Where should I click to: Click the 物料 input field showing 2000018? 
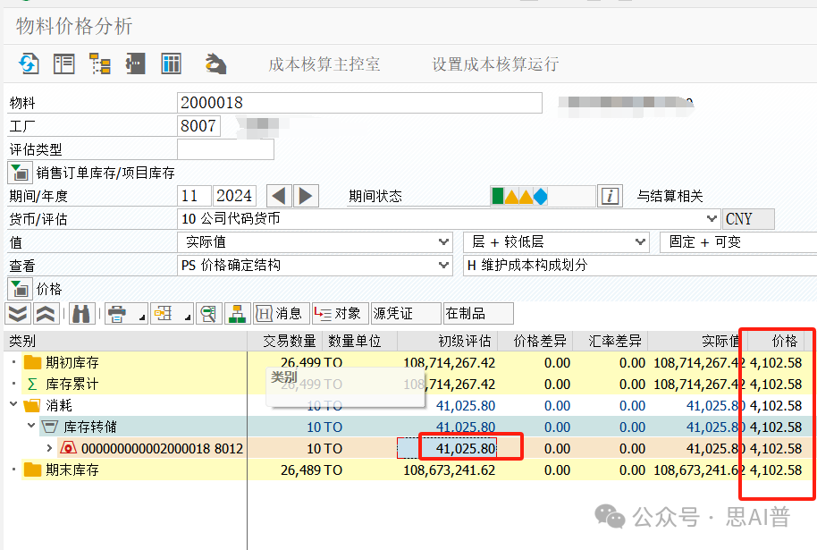coord(359,103)
